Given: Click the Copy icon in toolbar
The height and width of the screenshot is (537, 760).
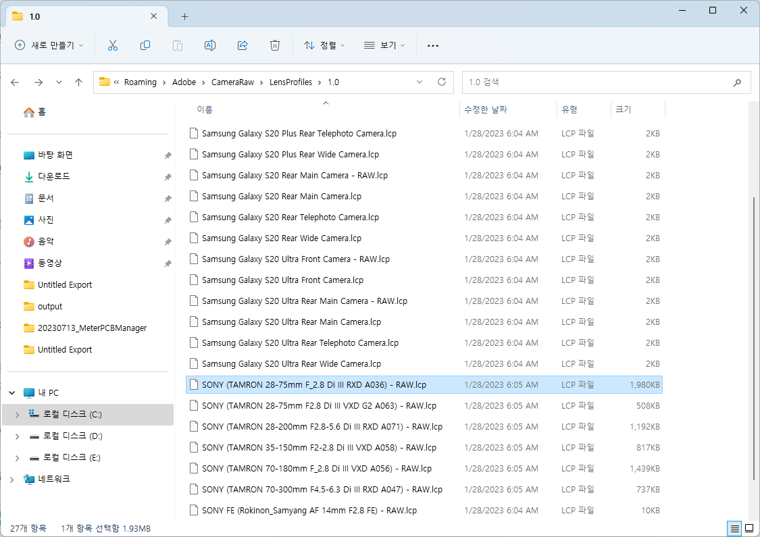Looking at the screenshot, I should pos(145,45).
